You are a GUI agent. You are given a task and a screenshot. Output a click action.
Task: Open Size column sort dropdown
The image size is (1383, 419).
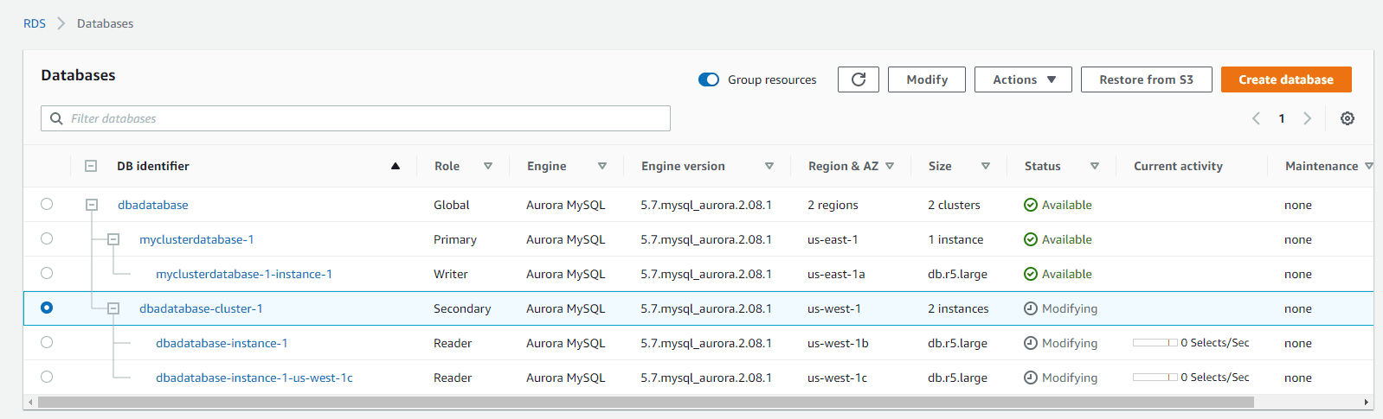pyautogui.click(x=986, y=166)
